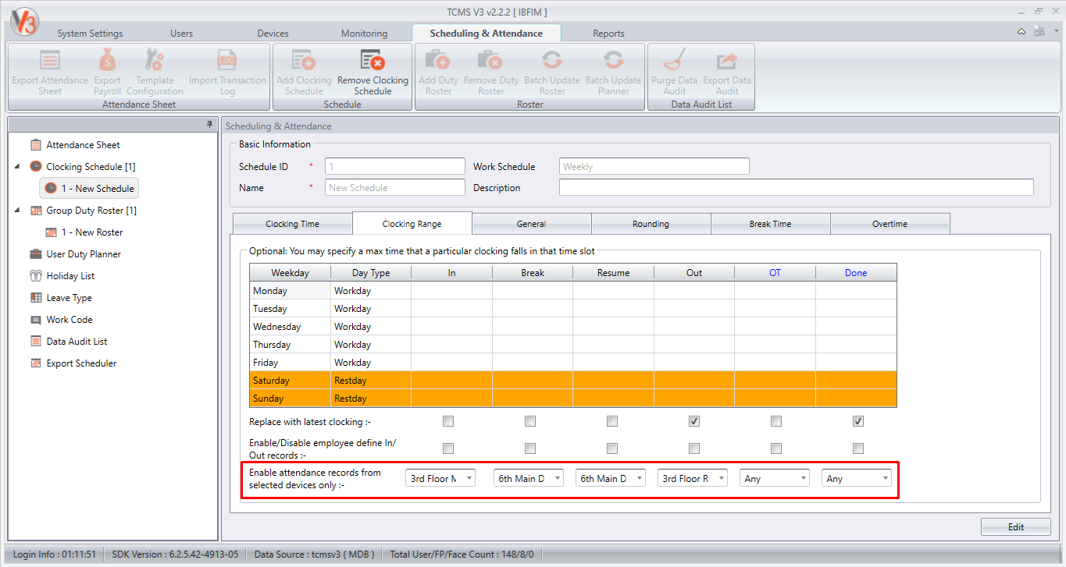Viewport: 1066px width, 567px height.
Task: Open the Rounding tab
Action: (x=651, y=224)
